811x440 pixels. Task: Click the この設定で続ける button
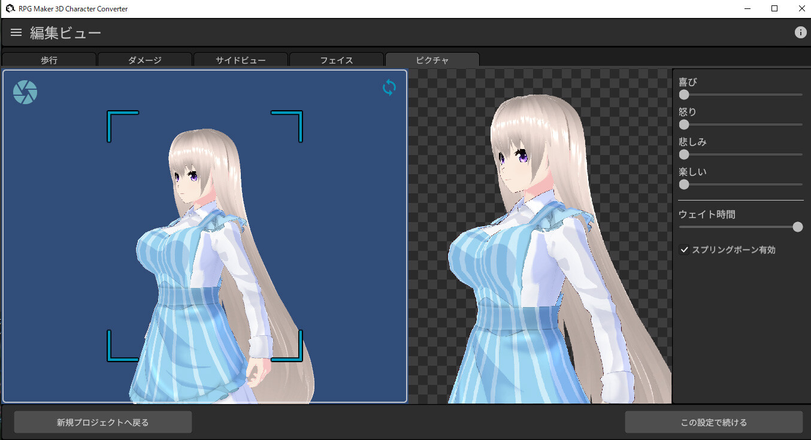[x=713, y=422]
